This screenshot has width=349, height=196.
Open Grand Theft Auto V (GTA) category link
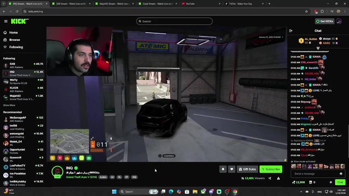point(81,177)
